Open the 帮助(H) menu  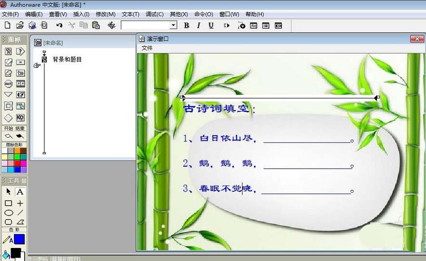pyautogui.click(x=255, y=14)
